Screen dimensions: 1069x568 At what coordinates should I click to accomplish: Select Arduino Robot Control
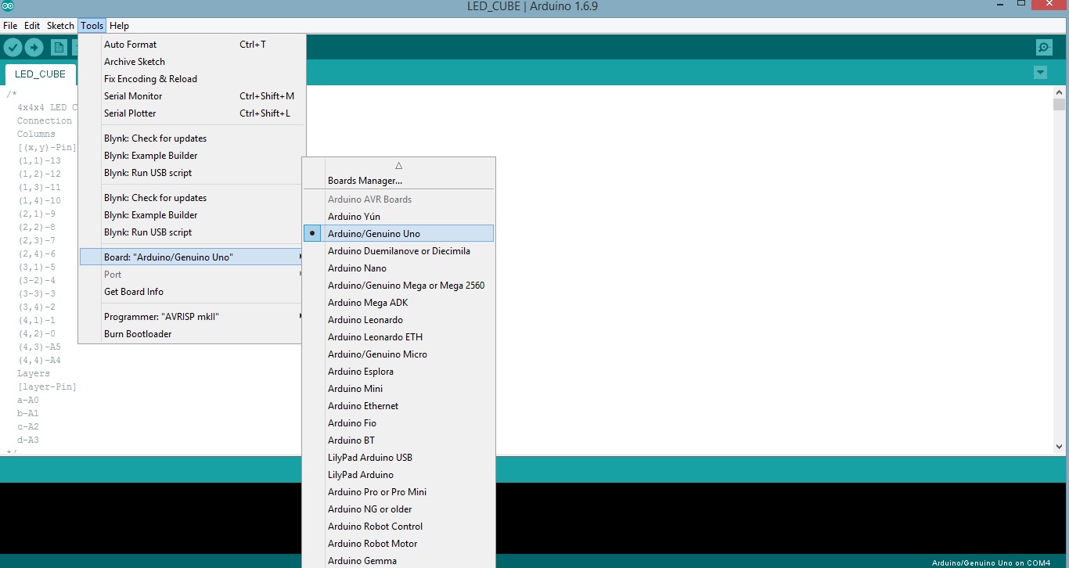coord(399,527)
